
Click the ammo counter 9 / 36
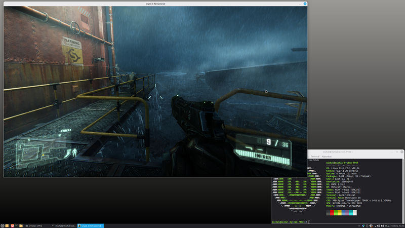278,143
